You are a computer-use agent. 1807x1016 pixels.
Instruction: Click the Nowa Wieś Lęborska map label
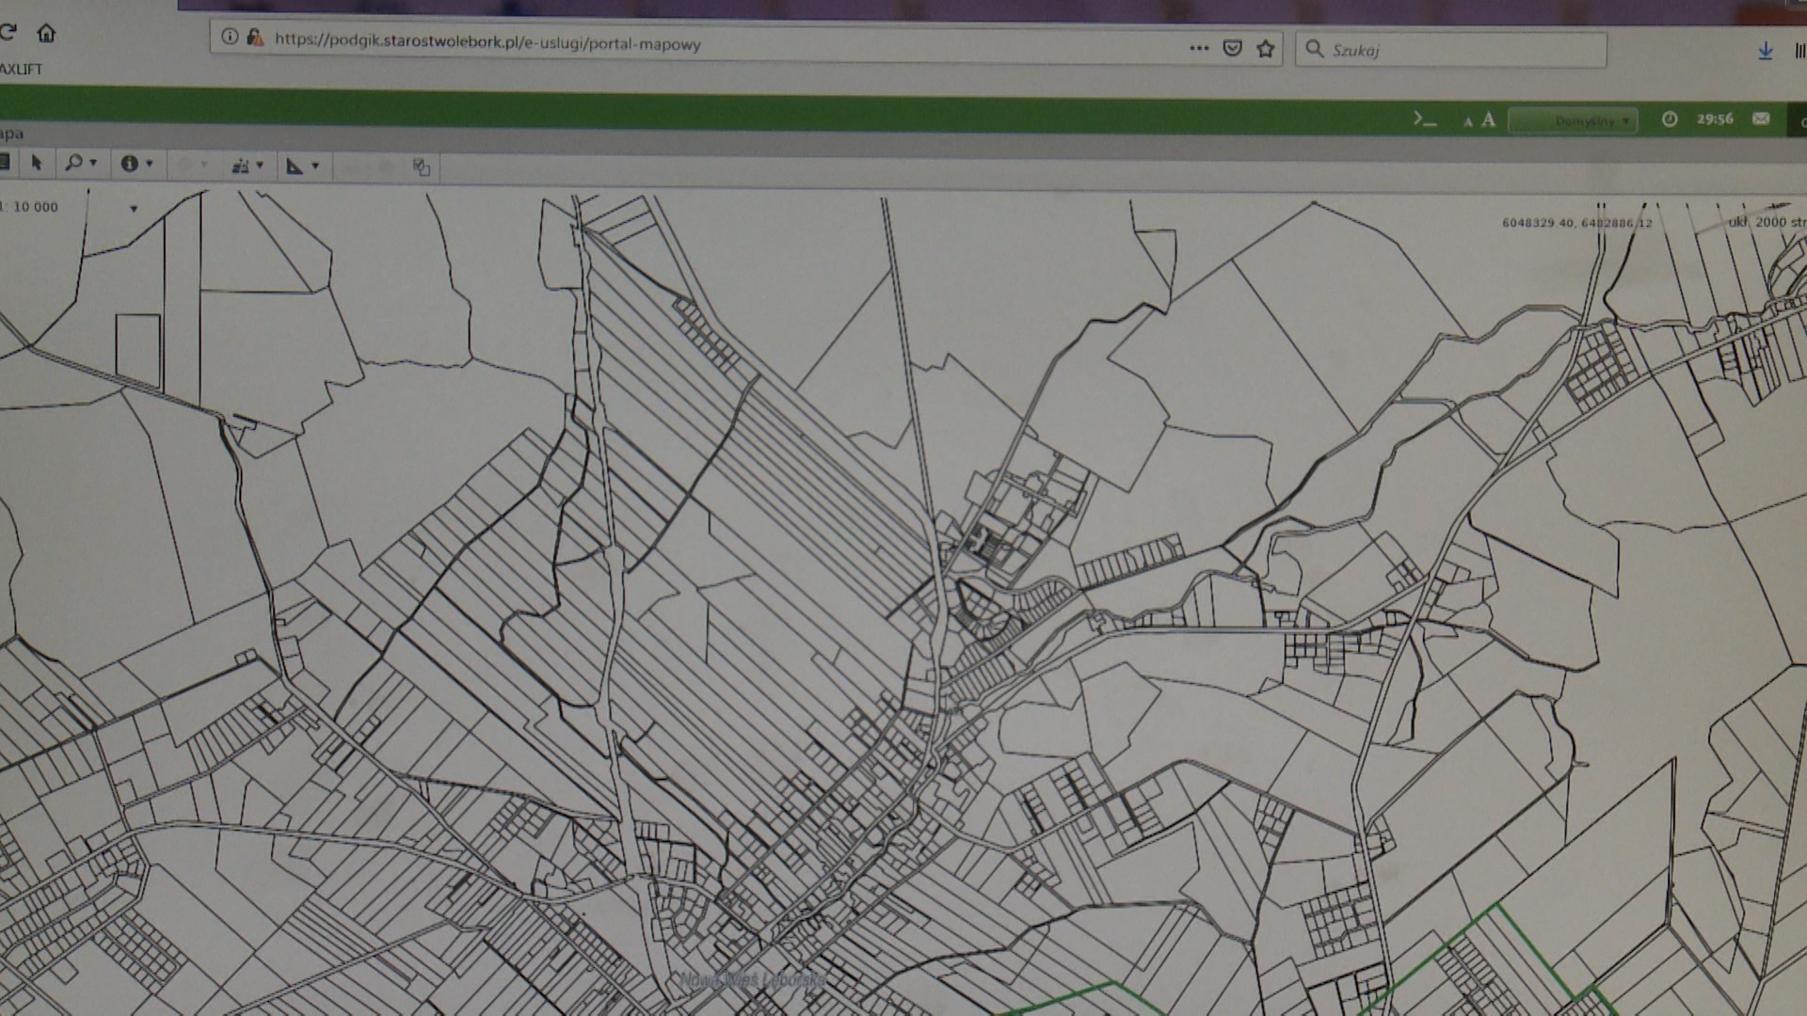[x=752, y=980]
